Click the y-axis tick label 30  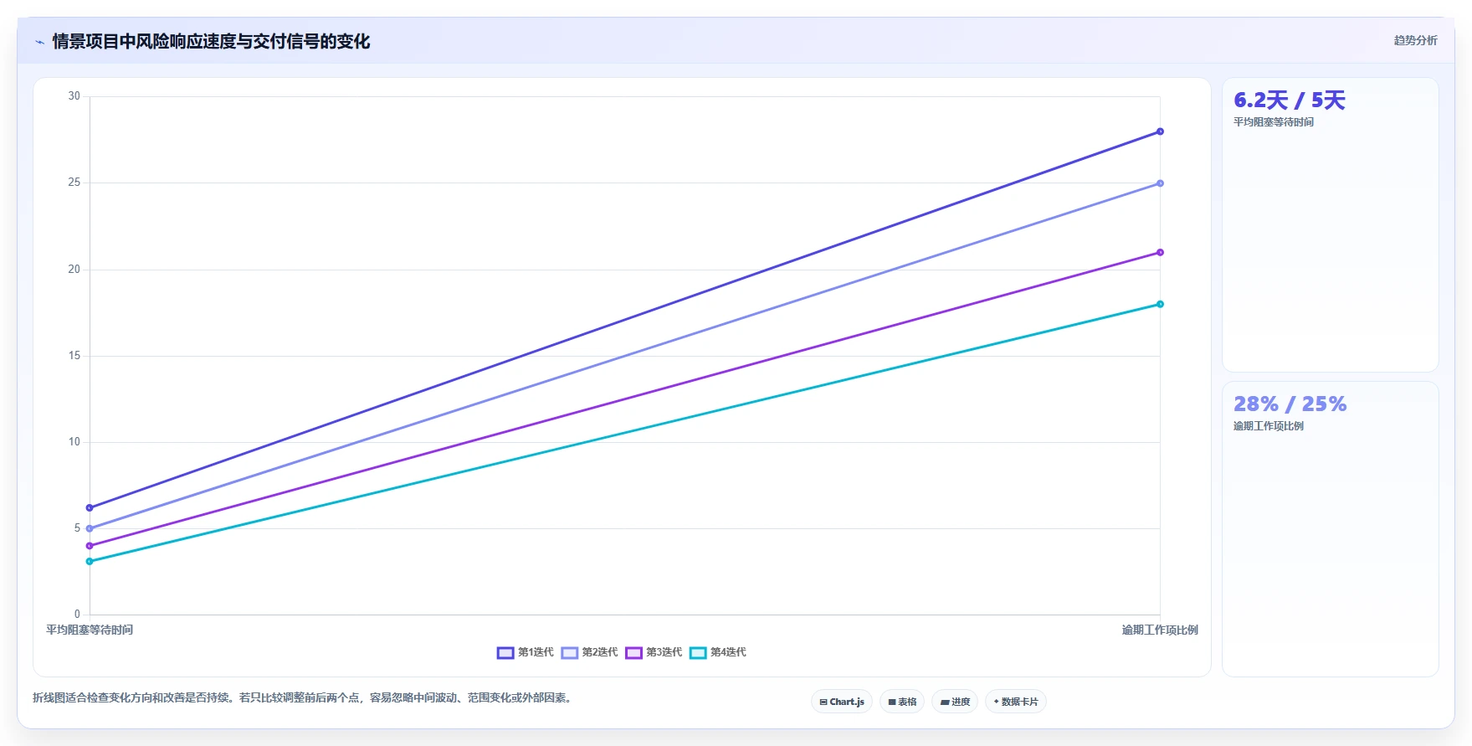(74, 96)
